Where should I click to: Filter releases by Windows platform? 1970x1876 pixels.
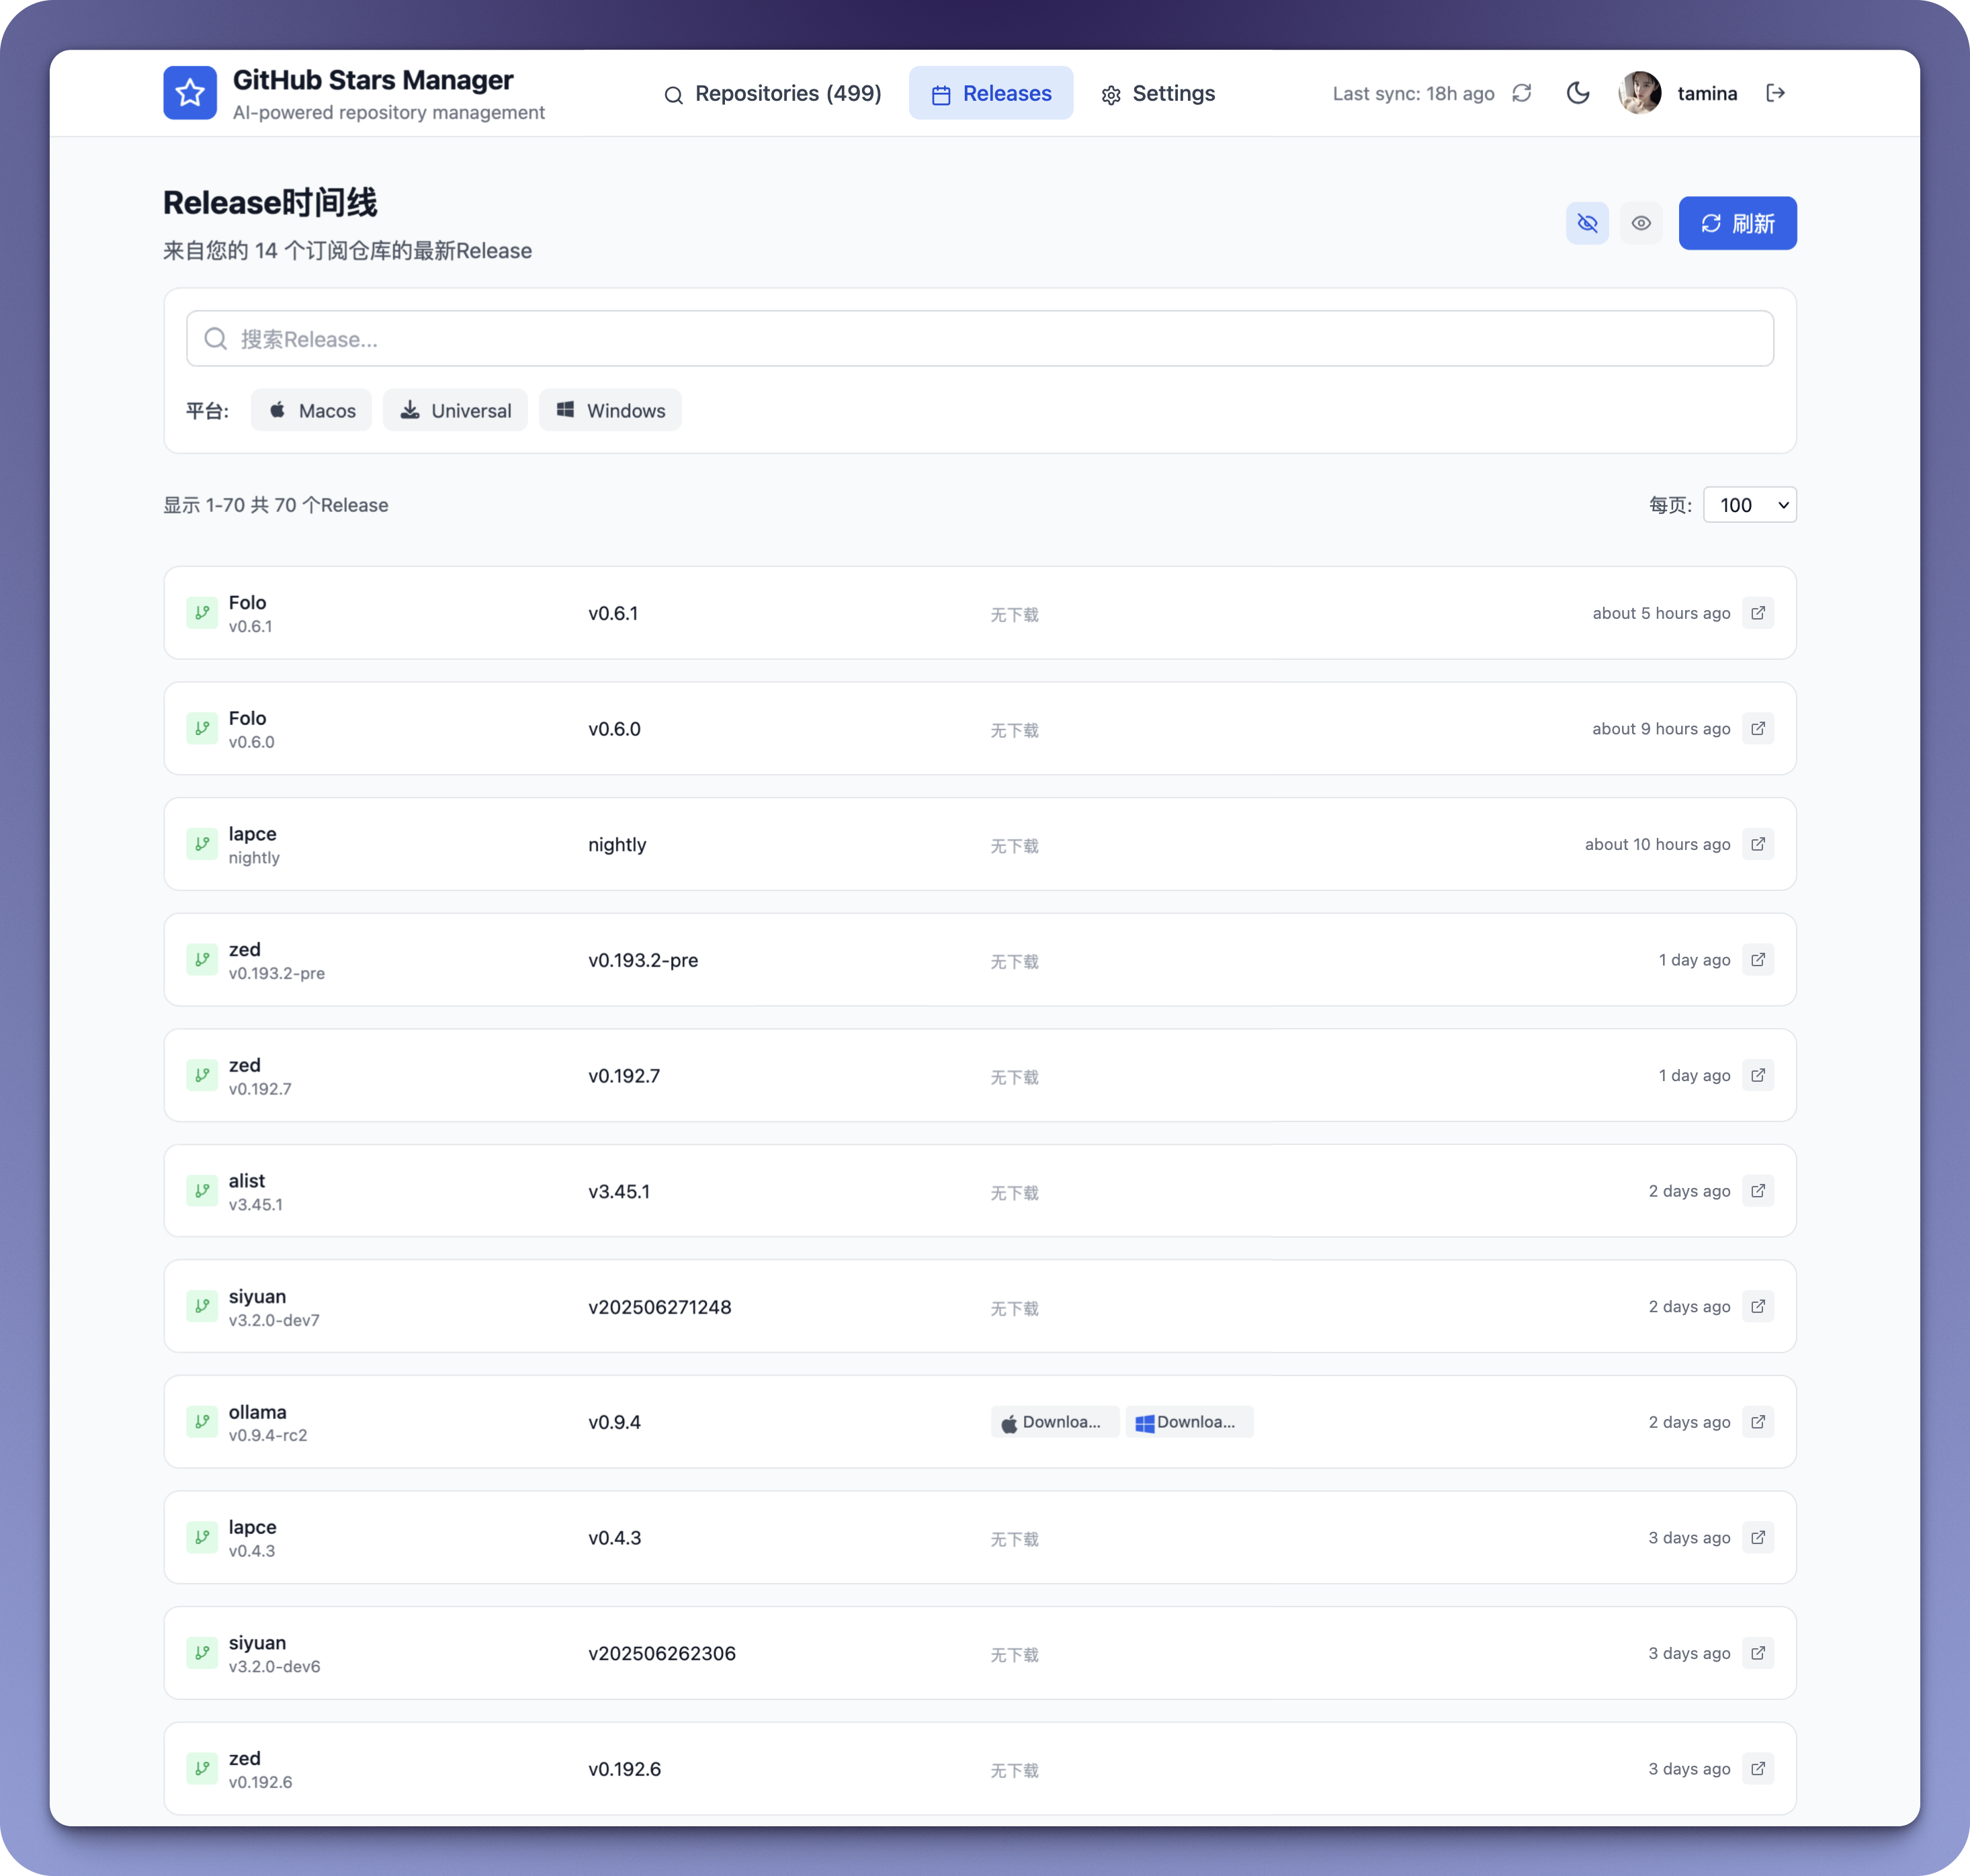pyautogui.click(x=610, y=410)
